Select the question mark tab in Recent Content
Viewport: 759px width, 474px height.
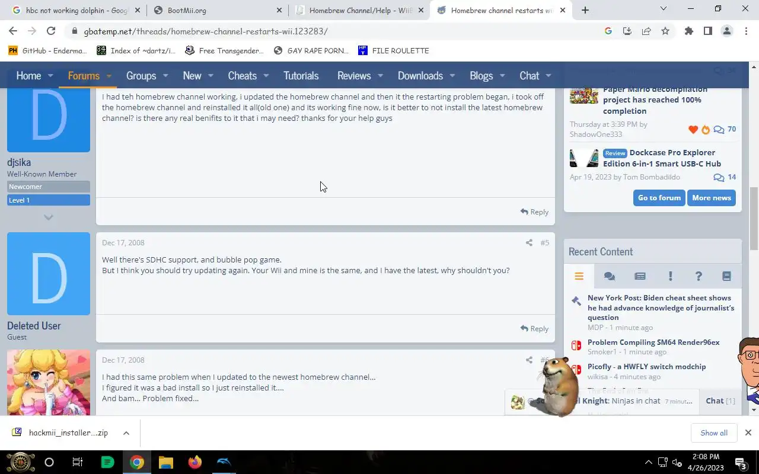699,276
